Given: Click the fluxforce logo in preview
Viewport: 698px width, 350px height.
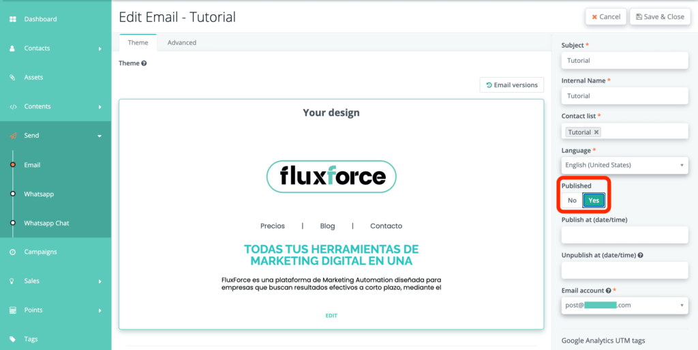Looking at the screenshot, I should pyautogui.click(x=331, y=177).
